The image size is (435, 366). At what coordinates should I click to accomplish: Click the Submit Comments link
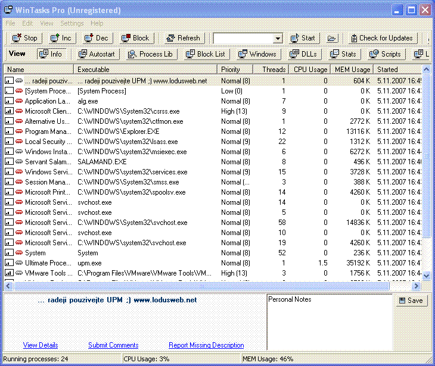click(113, 345)
